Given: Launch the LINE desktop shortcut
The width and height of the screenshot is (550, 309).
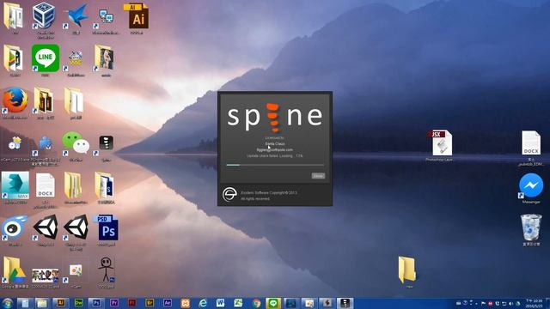Looking at the screenshot, I should coord(46,58).
